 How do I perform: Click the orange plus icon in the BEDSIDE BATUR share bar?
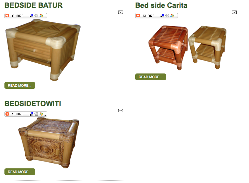7,16
